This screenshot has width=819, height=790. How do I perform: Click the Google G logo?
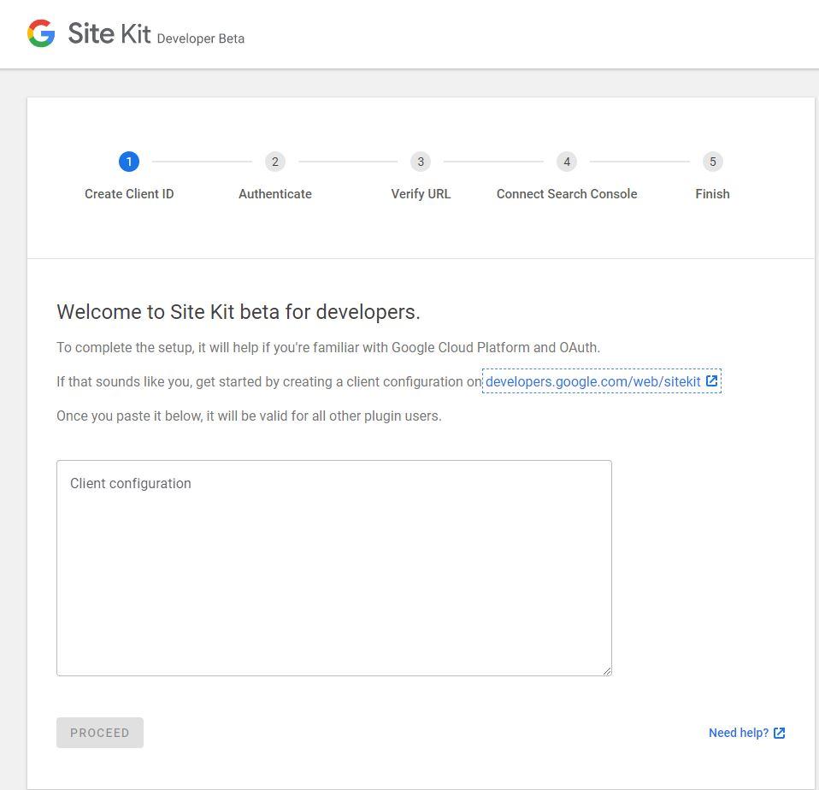pyautogui.click(x=41, y=33)
